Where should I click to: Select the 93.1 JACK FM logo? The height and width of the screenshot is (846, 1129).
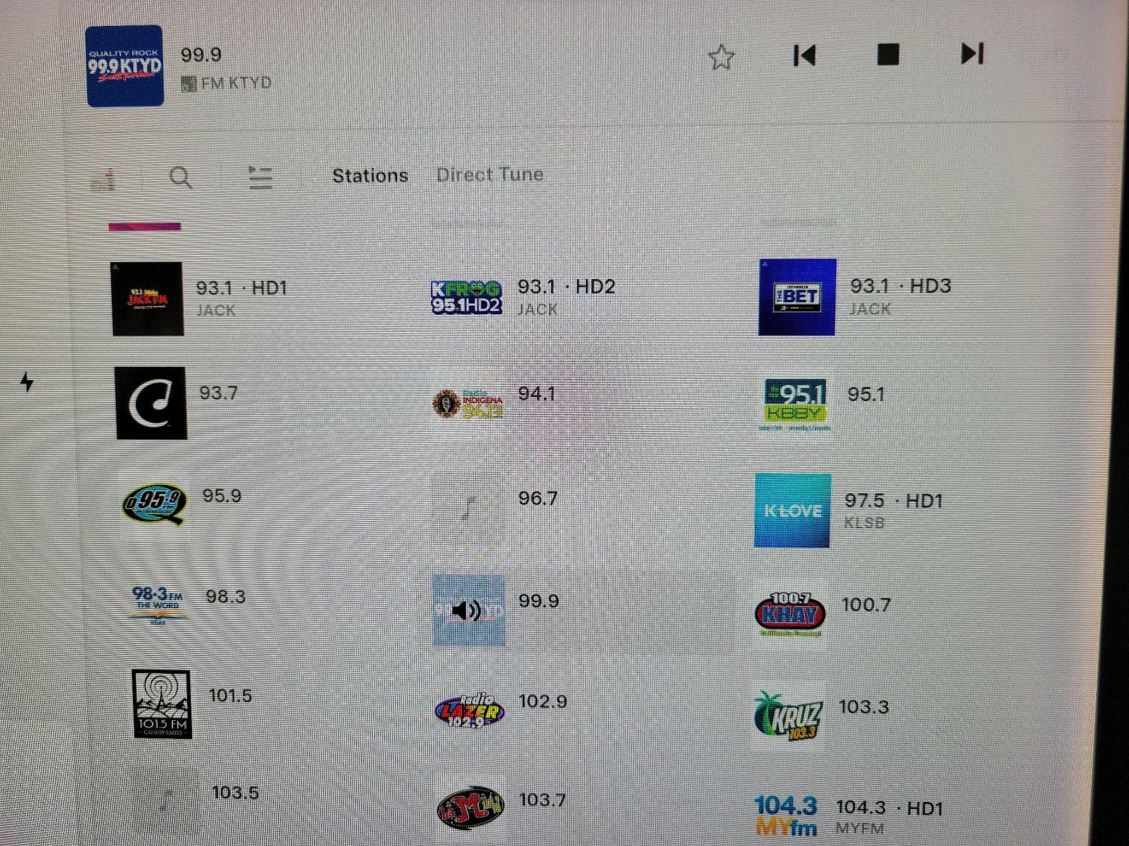(x=147, y=299)
